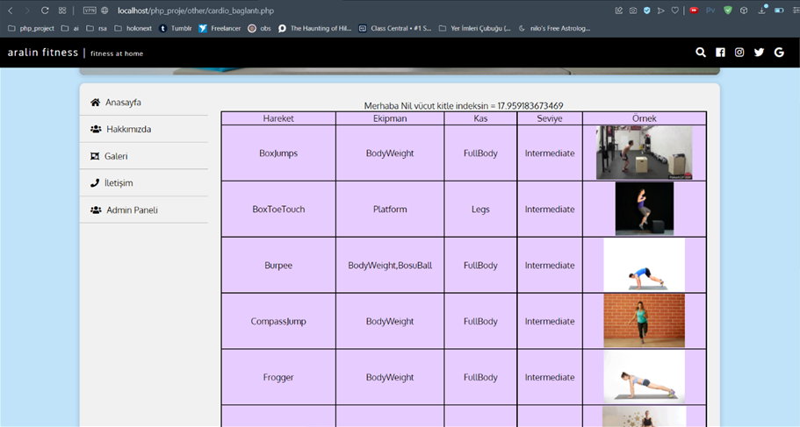Click the BodyWeight,BosuBall cell
Screen dimensions: 800x427
click(390, 265)
